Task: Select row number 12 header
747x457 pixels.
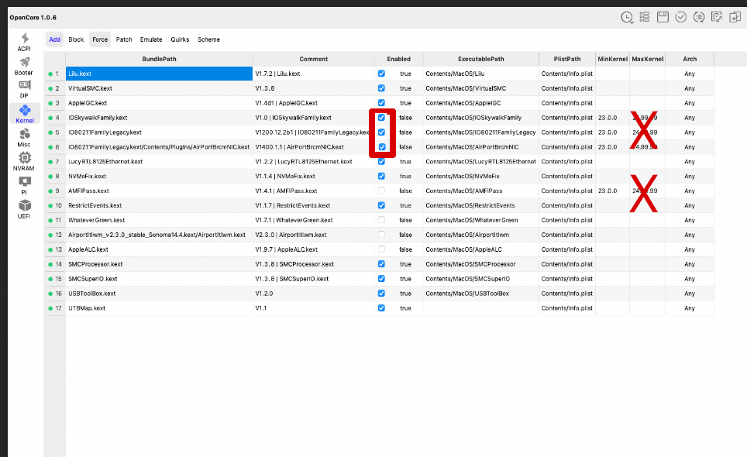Action: (55, 235)
